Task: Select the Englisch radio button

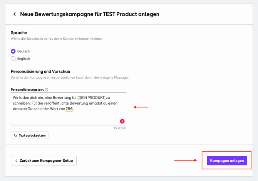Action: point(13,59)
